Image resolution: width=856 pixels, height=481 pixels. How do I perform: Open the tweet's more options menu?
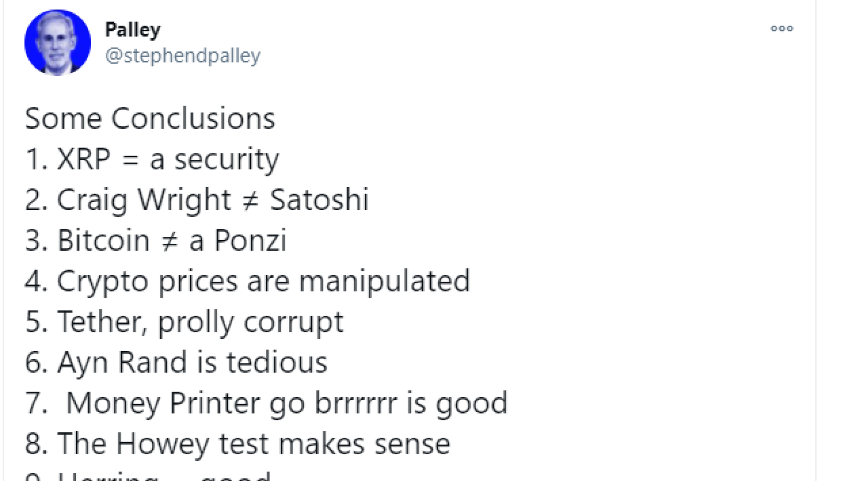(782, 28)
